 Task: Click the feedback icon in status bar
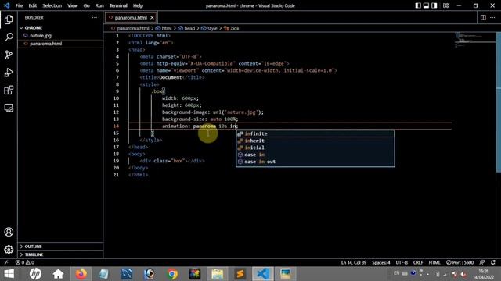coord(482,262)
